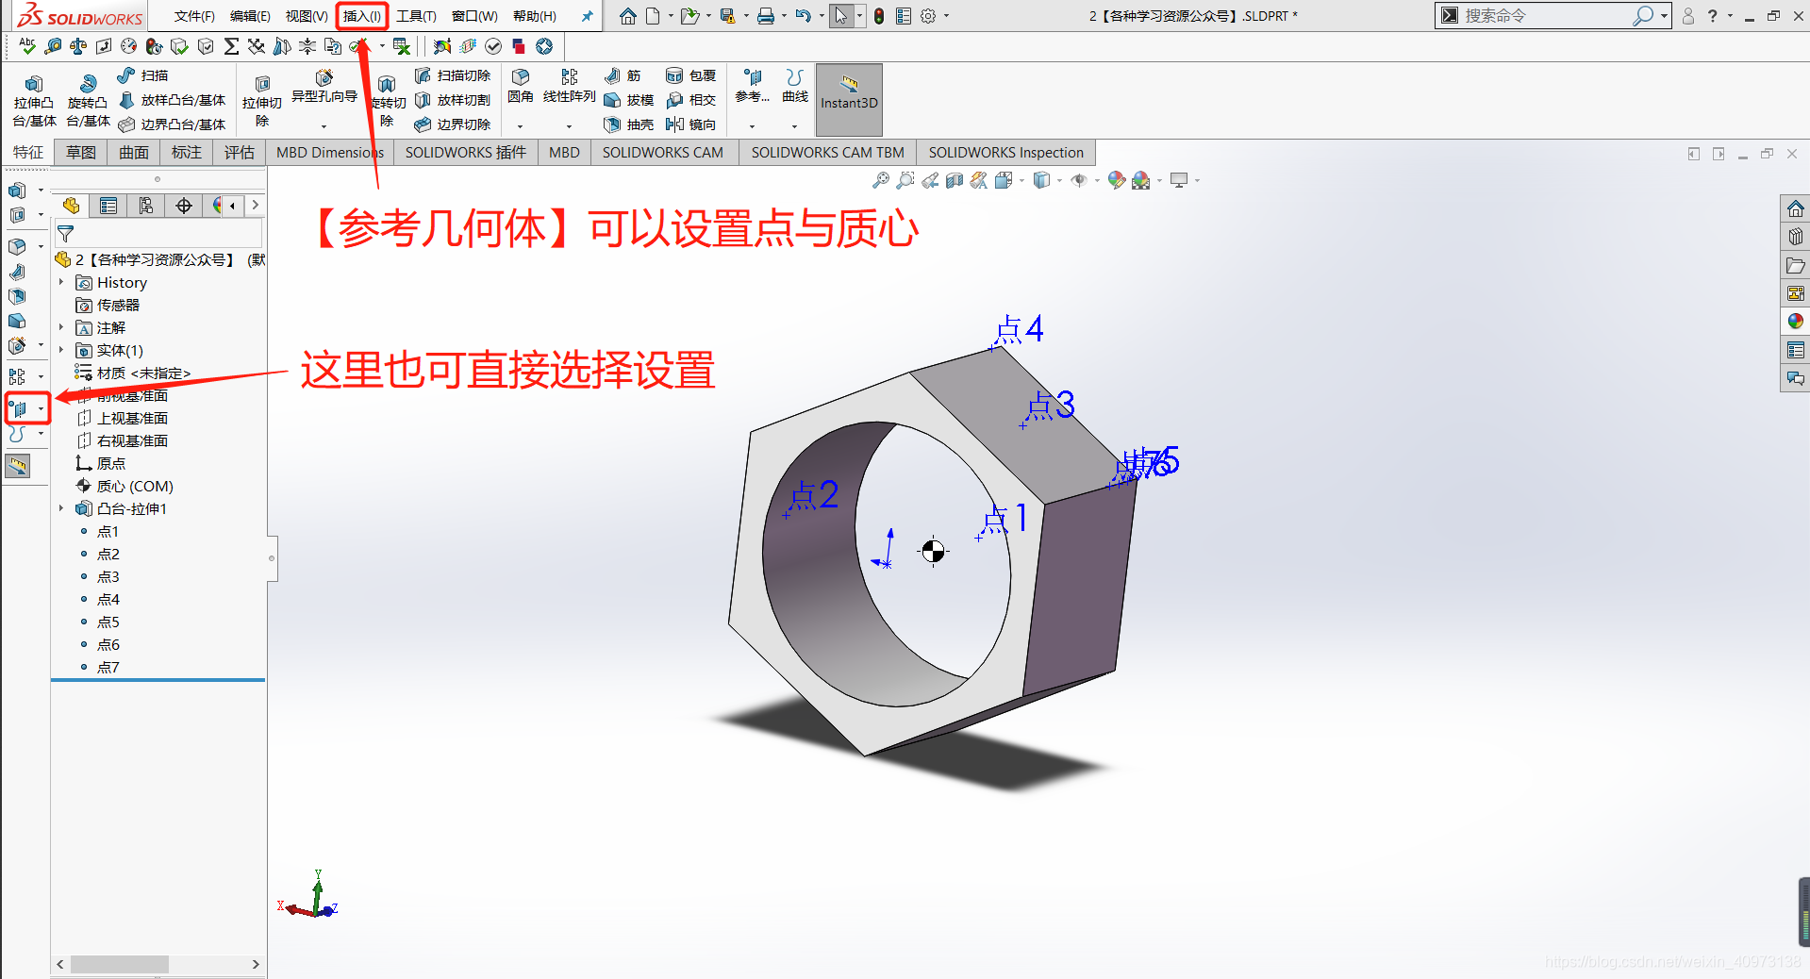Open the 插入(I) menu
Viewport: 1810px width, 979px height.
(362, 16)
